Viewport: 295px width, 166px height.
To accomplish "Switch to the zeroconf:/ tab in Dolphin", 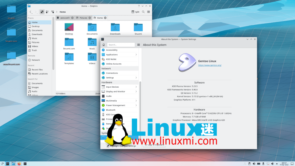I will pos(65,17).
